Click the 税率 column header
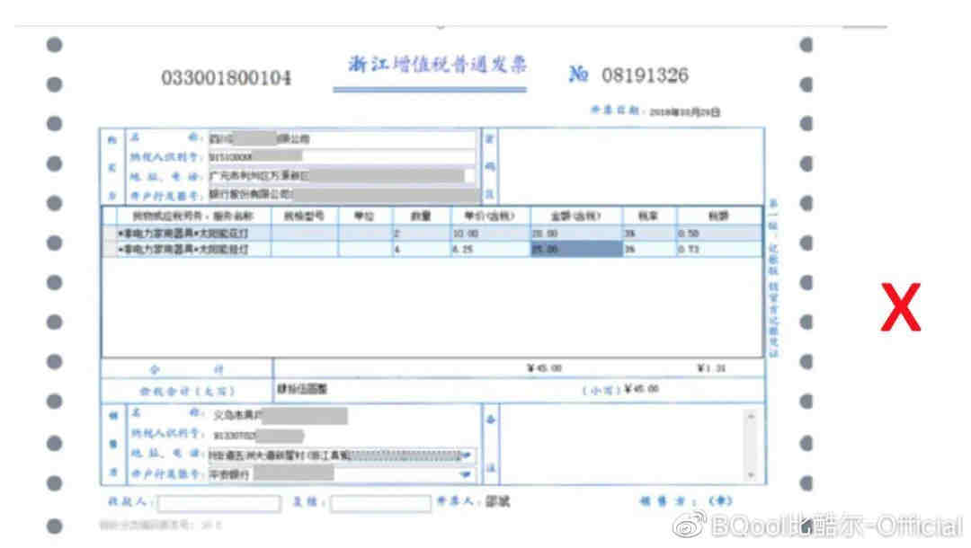 [x=649, y=216]
